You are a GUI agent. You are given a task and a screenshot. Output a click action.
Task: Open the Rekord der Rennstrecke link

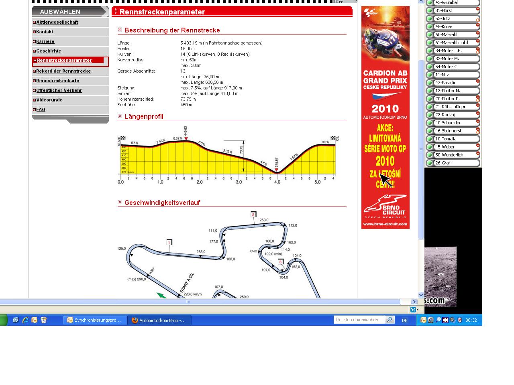tap(63, 71)
